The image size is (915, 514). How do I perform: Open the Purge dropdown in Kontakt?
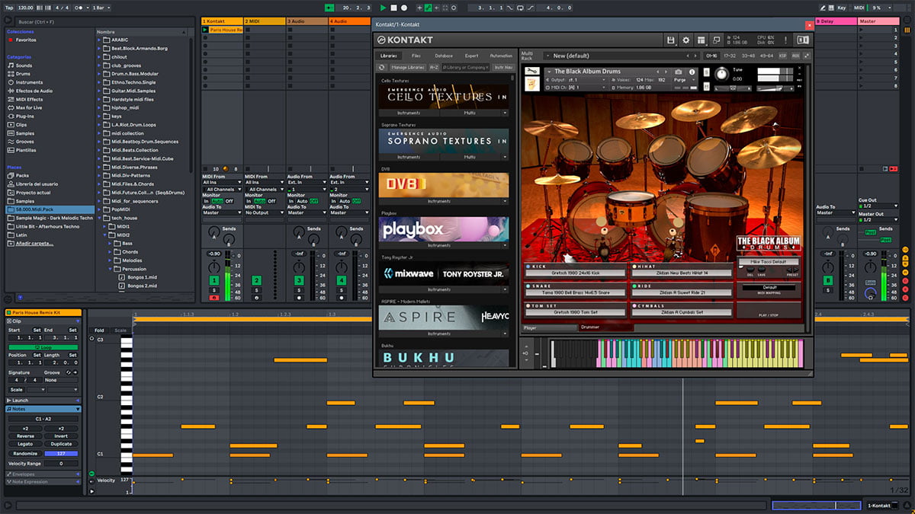(684, 80)
